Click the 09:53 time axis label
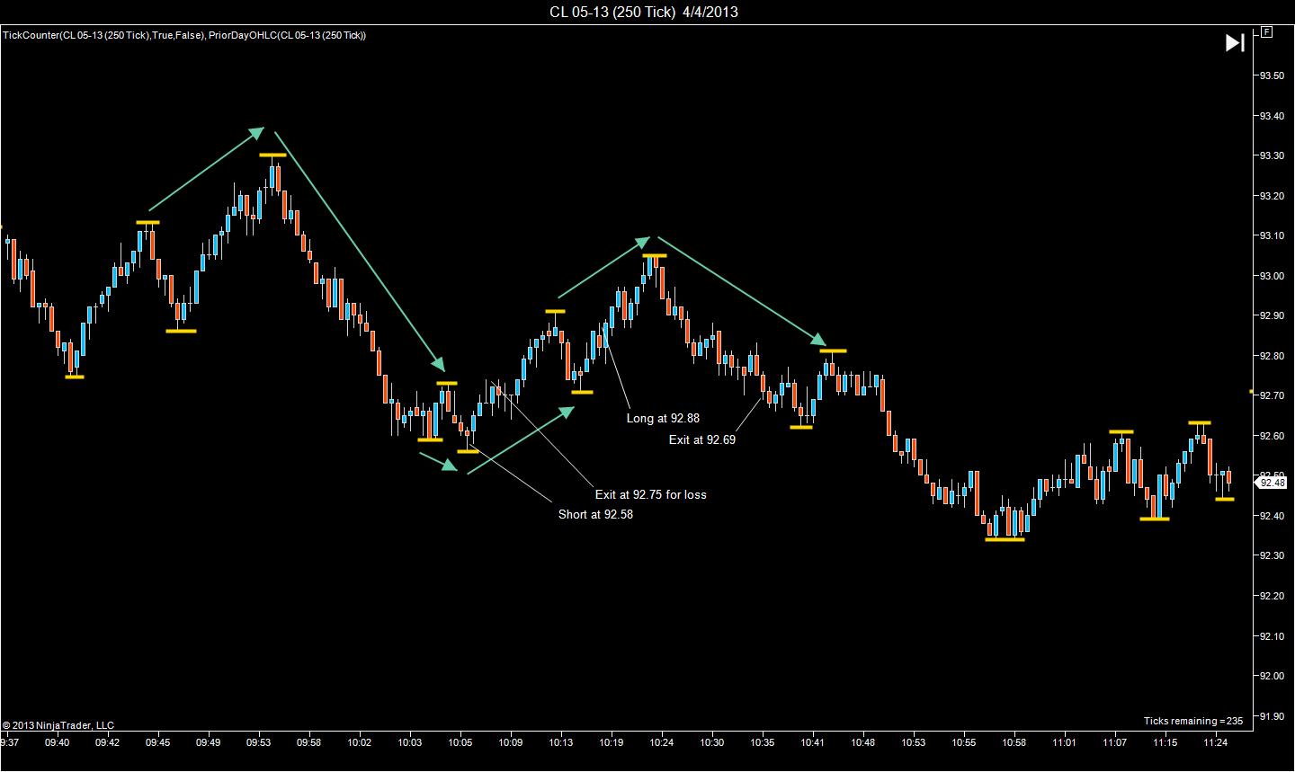 pos(259,743)
